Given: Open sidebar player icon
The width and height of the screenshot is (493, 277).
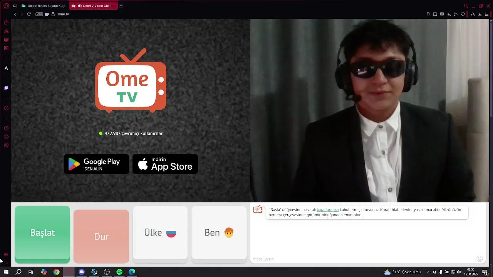Looking at the screenshot, I should pyautogui.click(x=6, y=108).
